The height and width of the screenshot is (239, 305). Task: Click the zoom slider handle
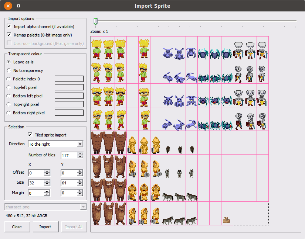coord(95,21)
